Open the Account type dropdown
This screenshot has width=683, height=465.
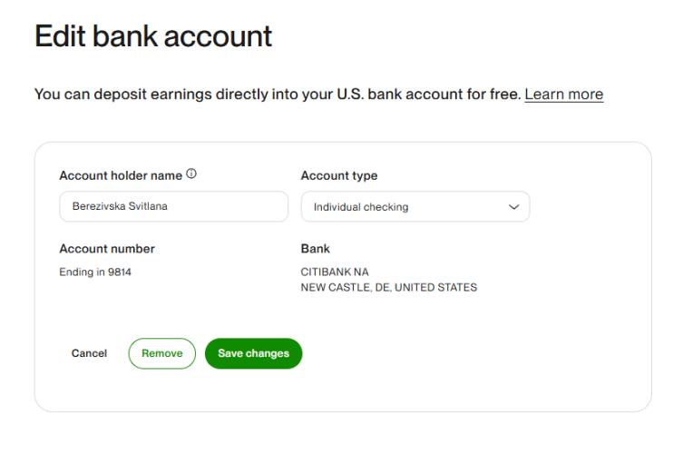(x=415, y=206)
